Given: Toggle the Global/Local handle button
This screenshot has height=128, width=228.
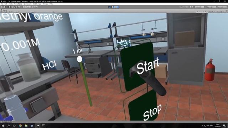Looking at the screenshot, I should click(x=34, y=7).
